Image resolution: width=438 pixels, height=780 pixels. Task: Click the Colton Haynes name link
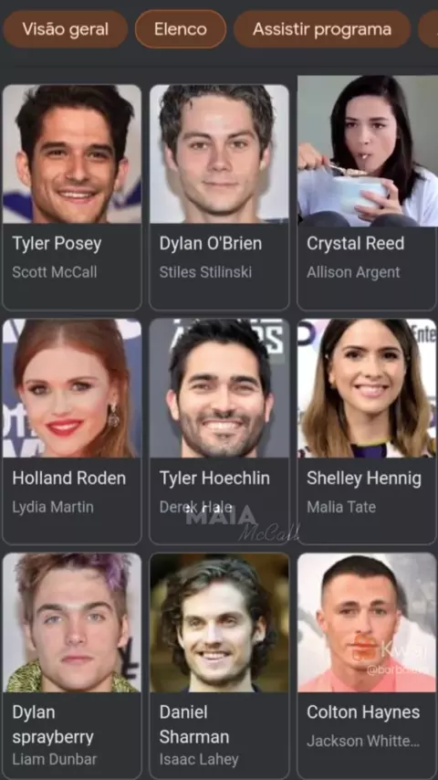363,712
